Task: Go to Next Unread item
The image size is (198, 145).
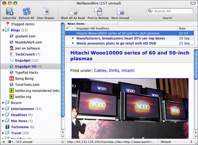Action: [x=120, y=11]
